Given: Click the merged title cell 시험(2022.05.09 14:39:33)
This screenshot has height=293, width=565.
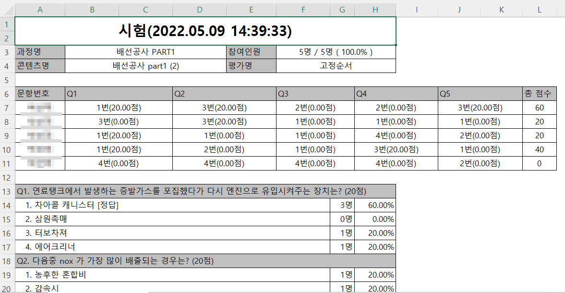Looking at the screenshot, I should (x=205, y=31).
